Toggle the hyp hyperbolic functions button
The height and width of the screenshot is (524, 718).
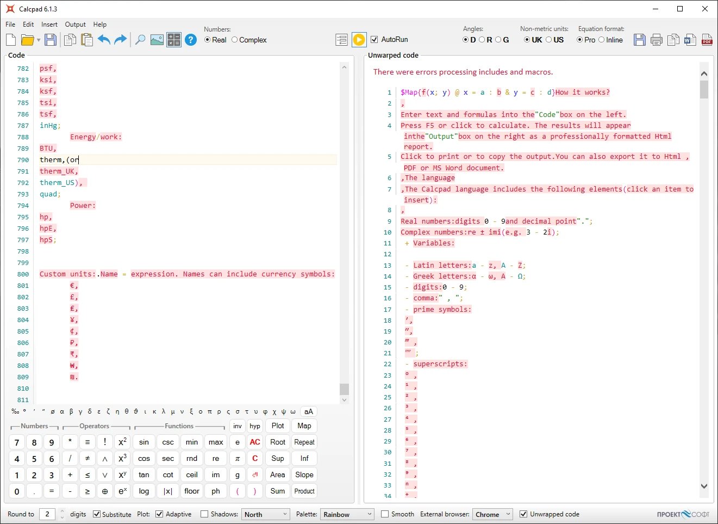point(255,426)
